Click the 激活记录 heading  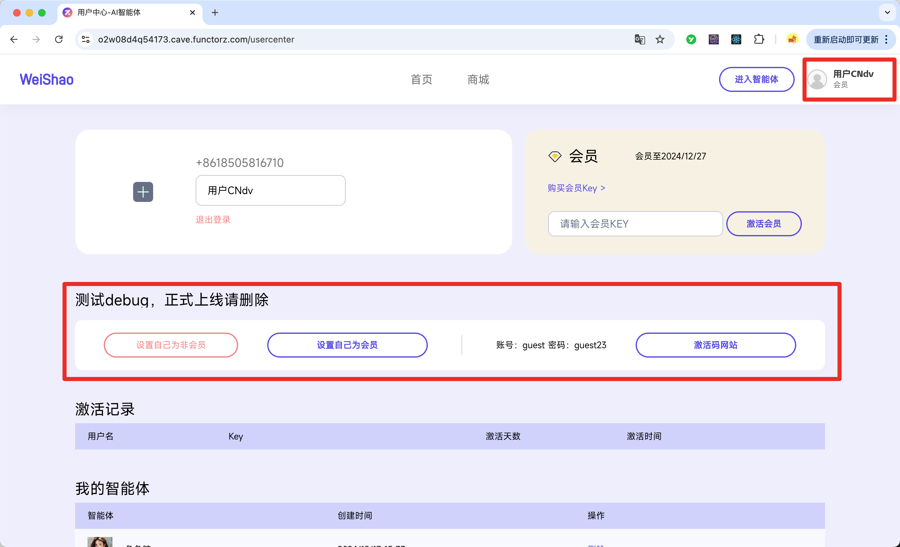point(105,409)
